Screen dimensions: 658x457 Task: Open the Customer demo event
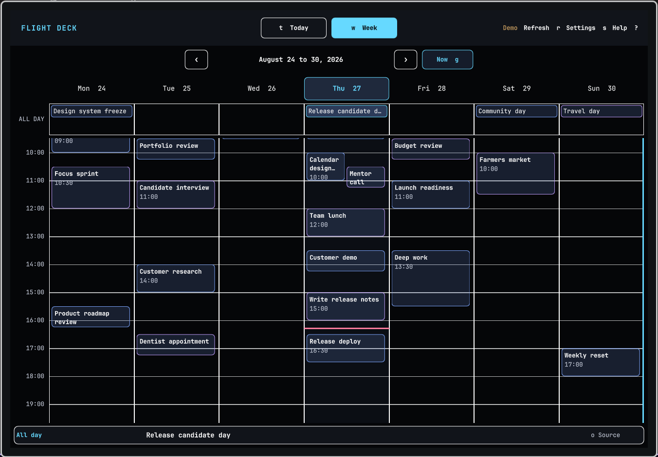[x=346, y=261]
